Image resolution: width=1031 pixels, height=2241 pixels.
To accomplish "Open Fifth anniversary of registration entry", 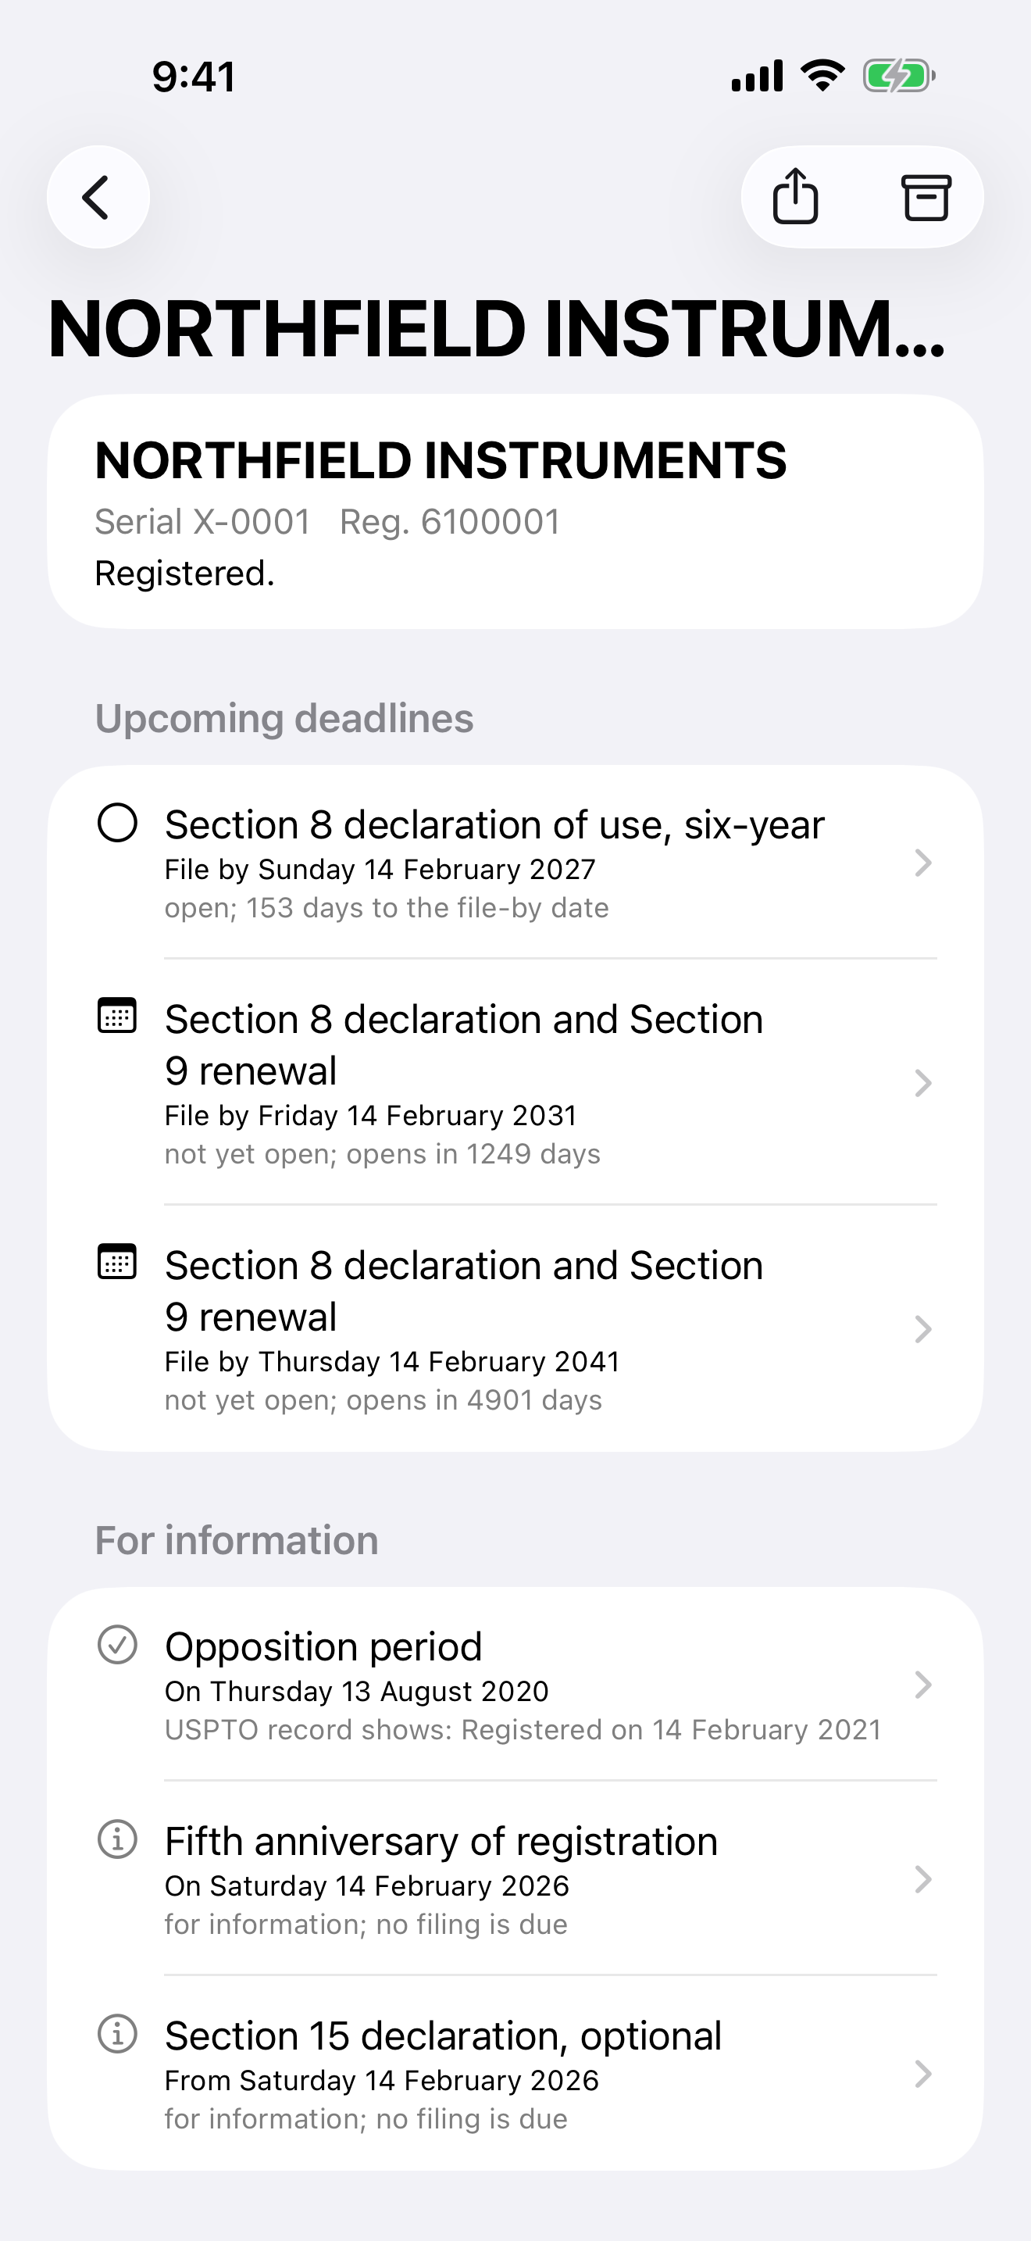I will coord(515,1879).
